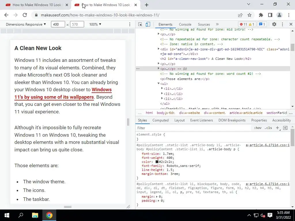The height and width of the screenshot is (221, 295).
Task: Close the DevTools panel
Action: coord(291,24)
